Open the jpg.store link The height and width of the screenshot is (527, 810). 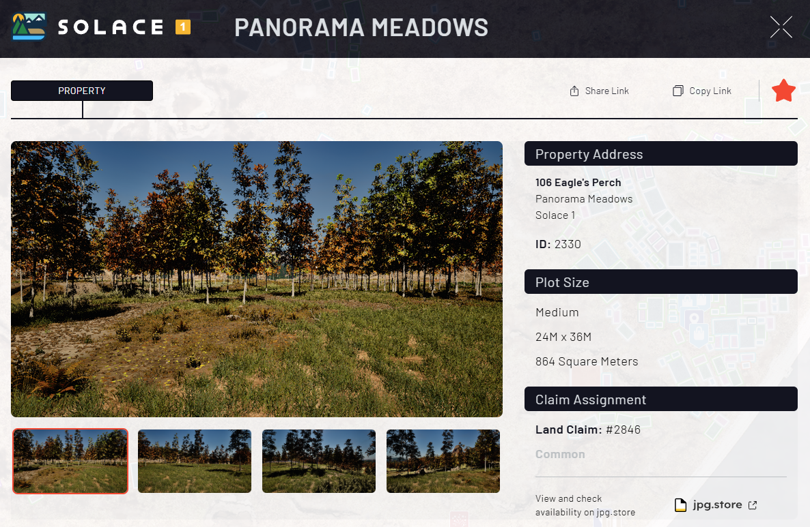click(716, 505)
